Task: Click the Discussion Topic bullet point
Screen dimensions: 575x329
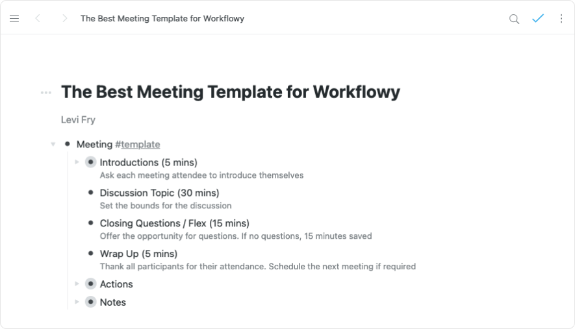Action: pyautogui.click(x=90, y=193)
